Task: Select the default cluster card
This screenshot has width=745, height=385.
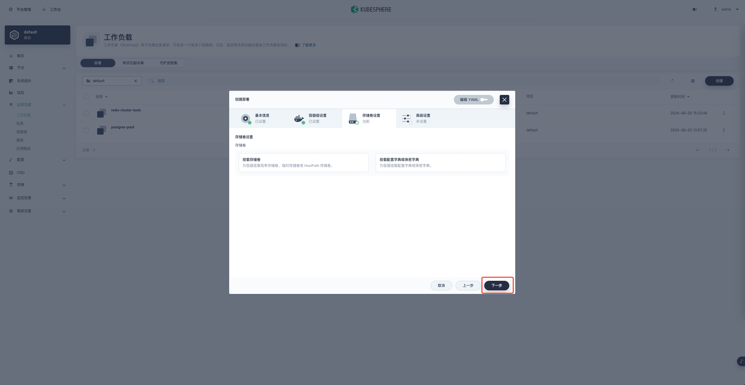Action: [x=37, y=35]
